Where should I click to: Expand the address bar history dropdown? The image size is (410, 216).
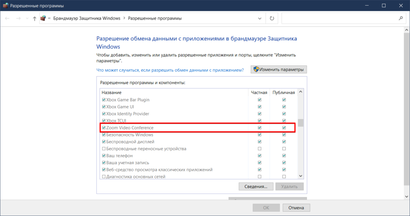(x=260, y=18)
